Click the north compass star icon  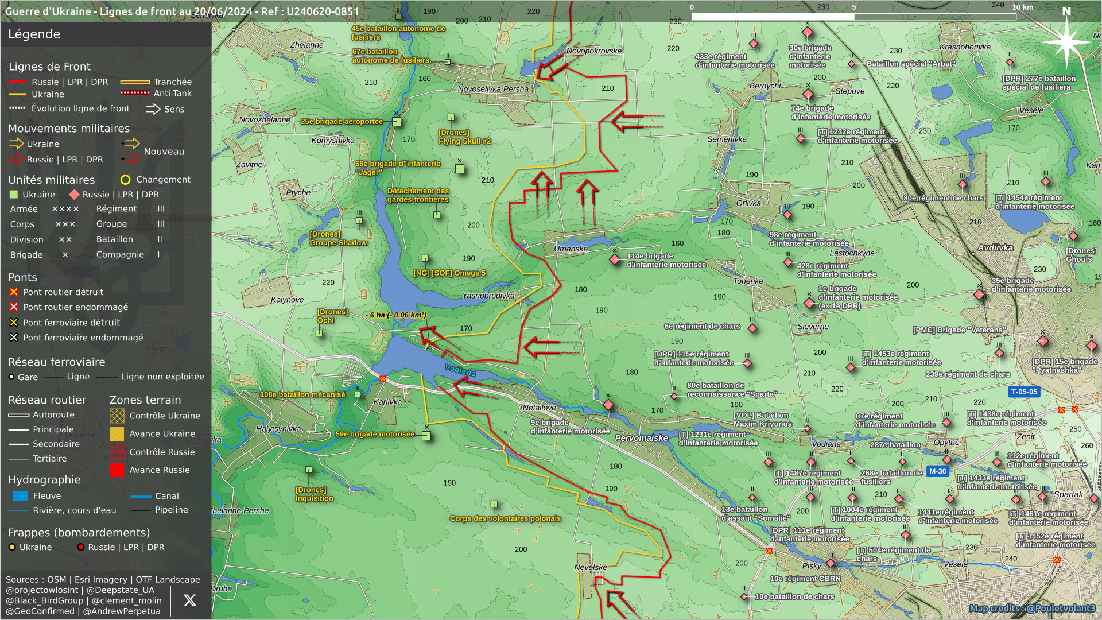(1066, 41)
